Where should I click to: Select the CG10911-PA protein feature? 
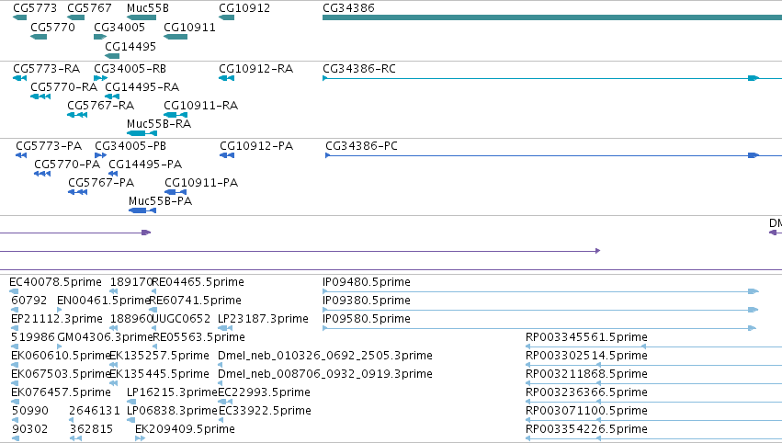click(x=176, y=192)
